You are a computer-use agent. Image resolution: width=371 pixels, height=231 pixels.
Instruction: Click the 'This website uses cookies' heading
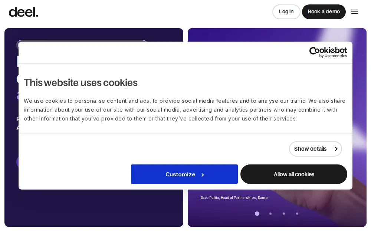click(81, 83)
